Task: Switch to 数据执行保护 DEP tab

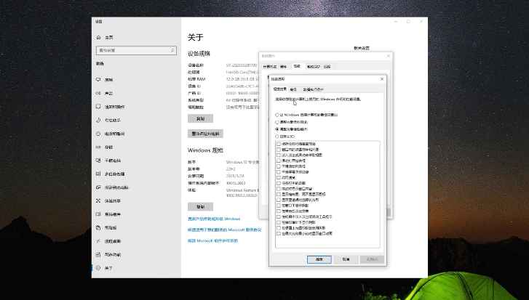Action: tap(314, 89)
